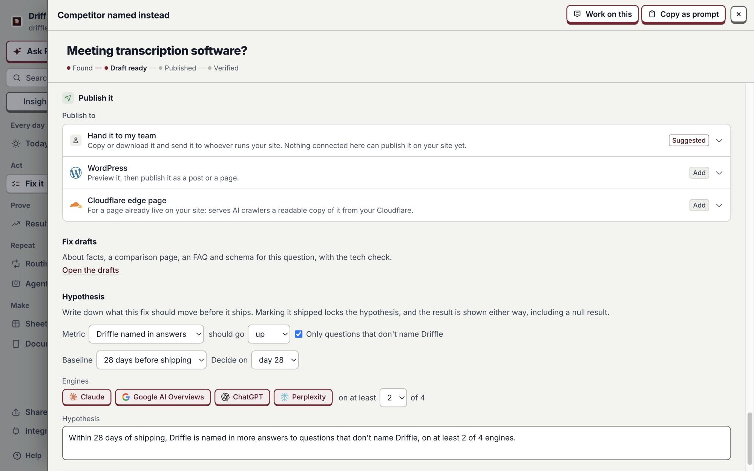Click the Cloudflare cloud icon
This screenshot has height=471, width=754.
tap(76, 205)
